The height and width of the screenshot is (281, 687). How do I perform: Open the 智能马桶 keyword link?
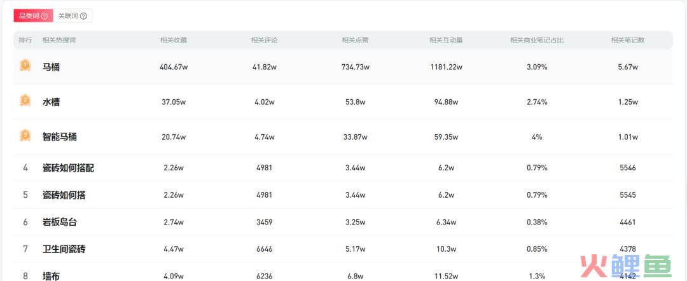tap(59, 137)
